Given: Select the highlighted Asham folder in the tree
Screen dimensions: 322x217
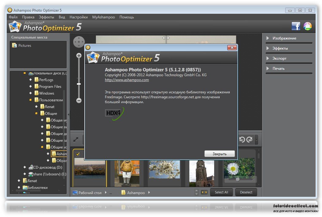Looking at the screenshot, I should (x=59, y=154).
